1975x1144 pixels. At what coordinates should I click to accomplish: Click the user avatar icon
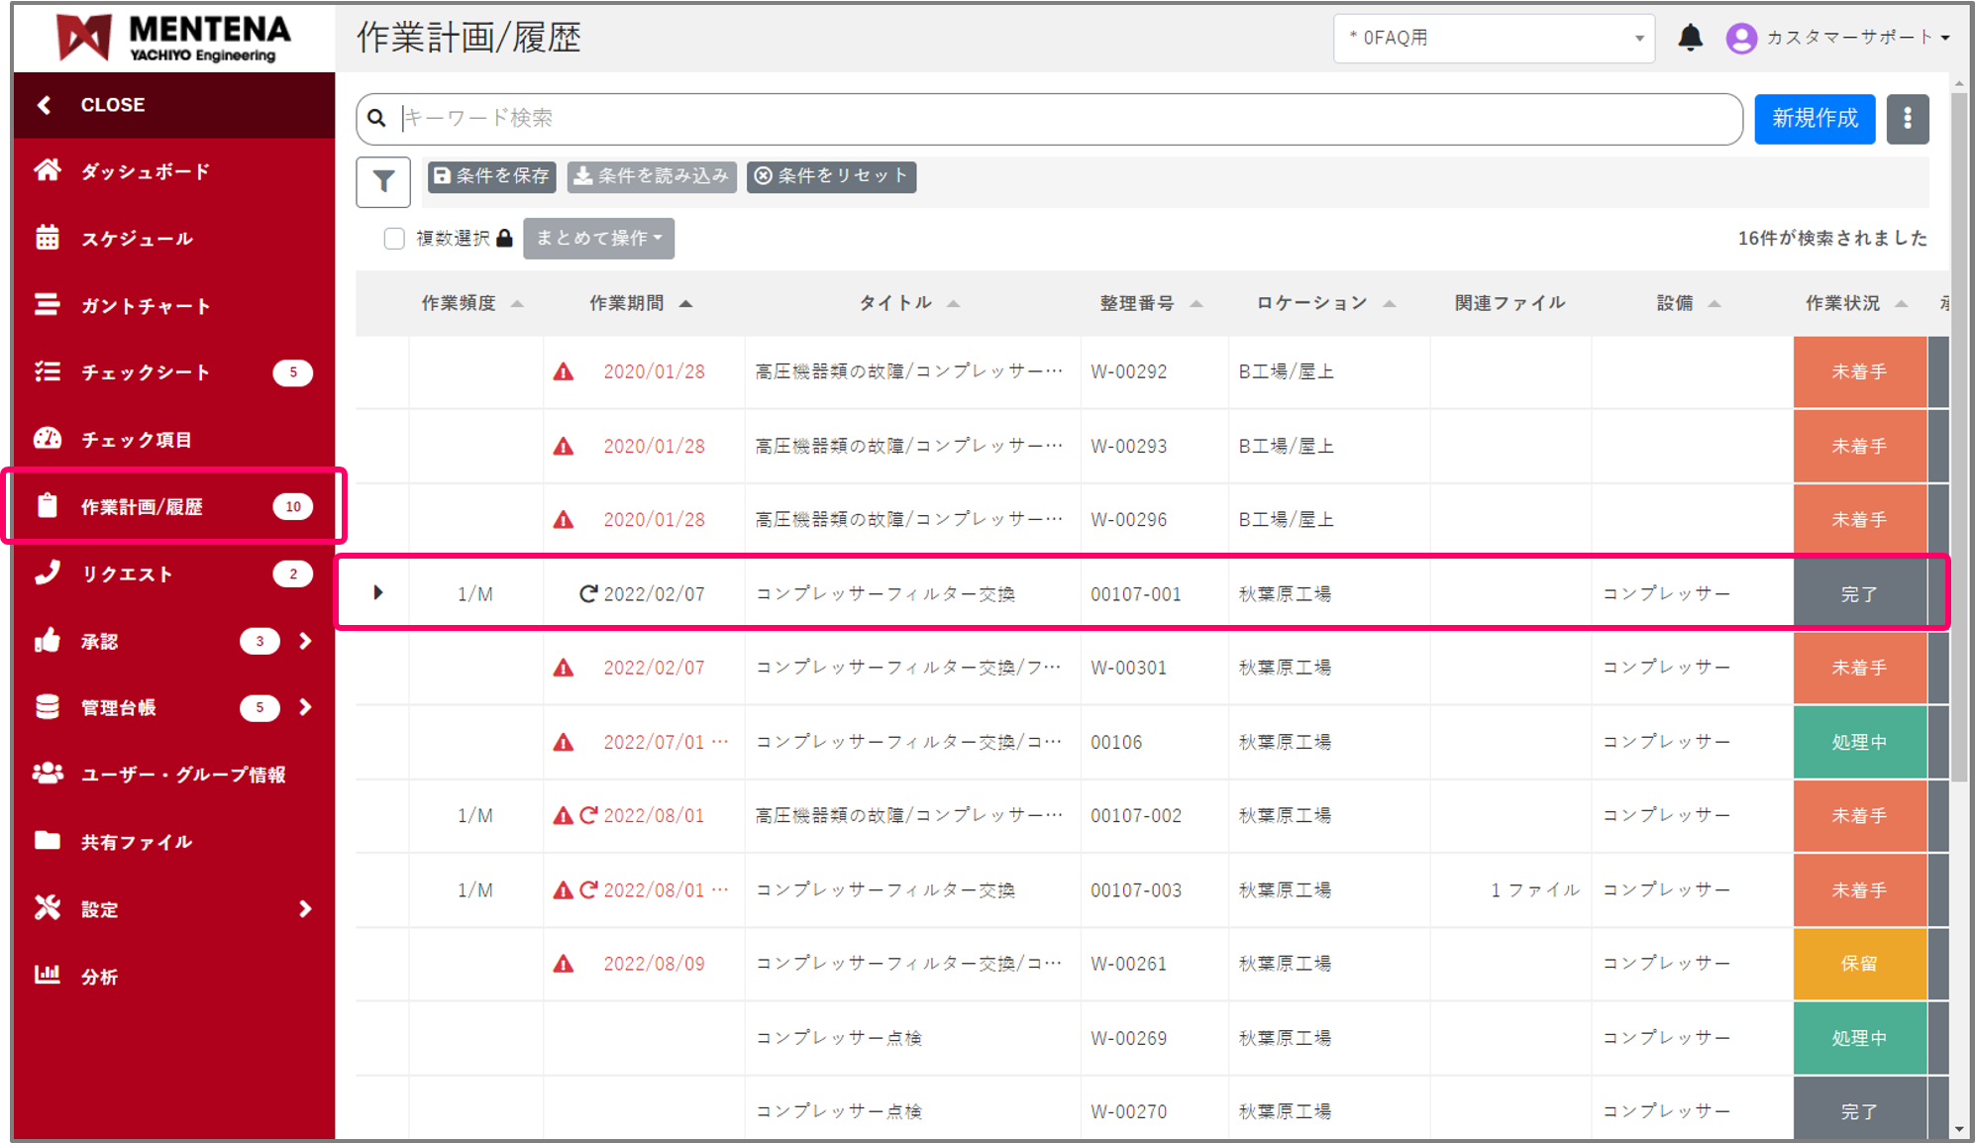pos(1741,38)
